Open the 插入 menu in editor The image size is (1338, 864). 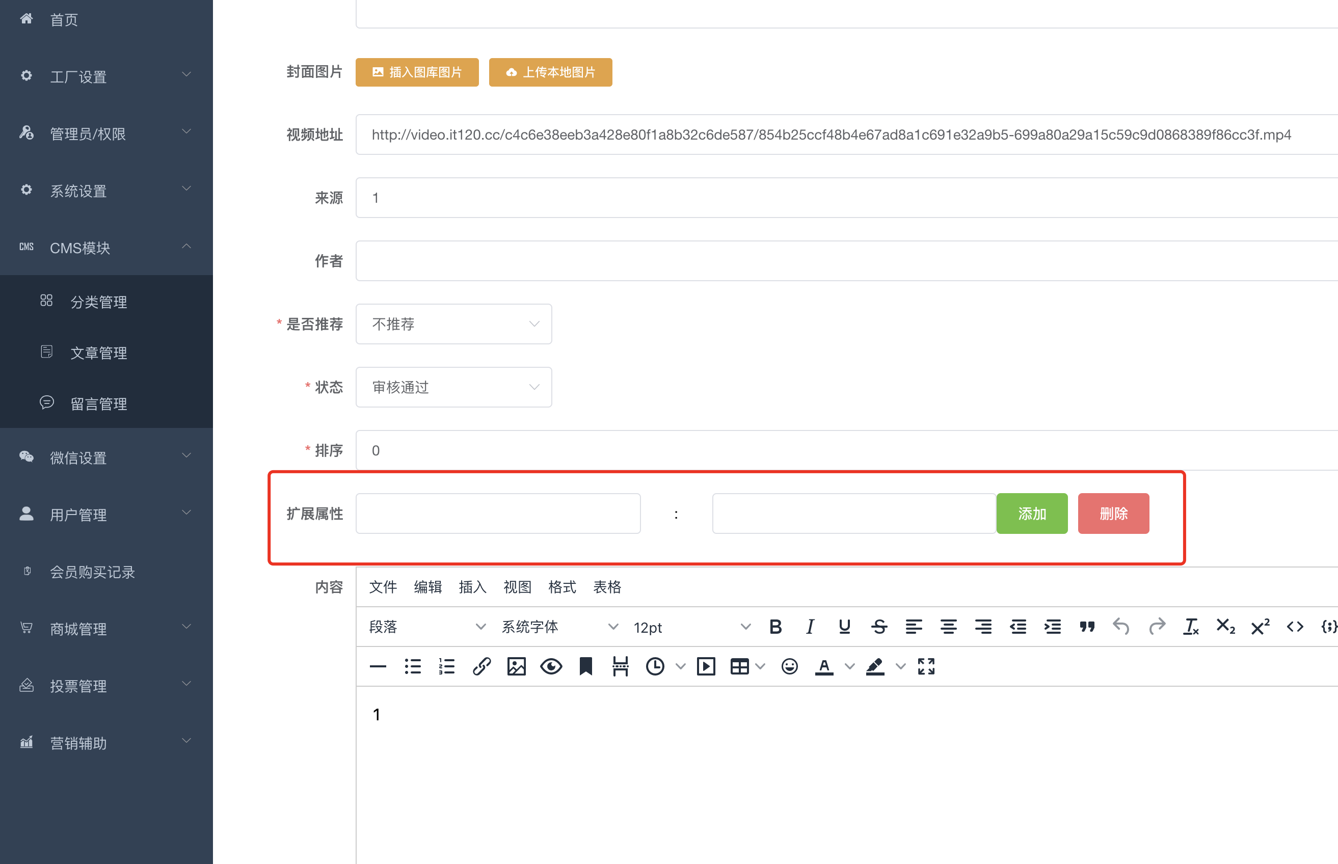pos(472,587)
